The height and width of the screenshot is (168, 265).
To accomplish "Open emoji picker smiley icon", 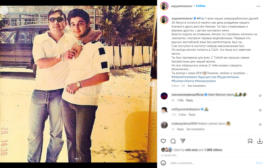I will coord(163,163).
